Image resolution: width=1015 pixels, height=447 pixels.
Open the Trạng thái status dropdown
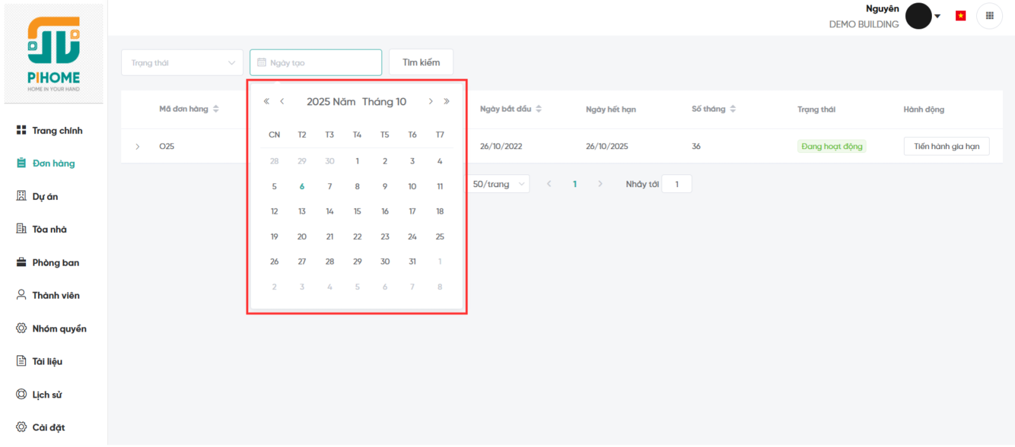pos(182,63)
